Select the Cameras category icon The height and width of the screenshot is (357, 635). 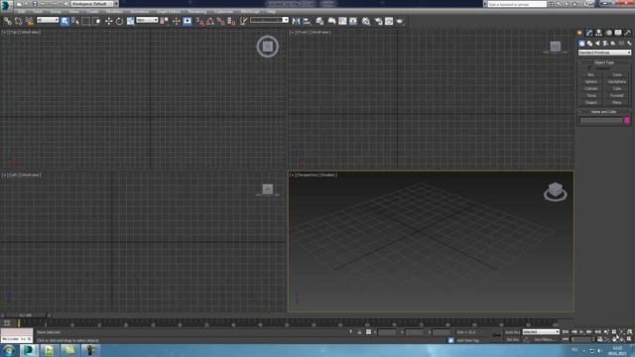[605, 44]
